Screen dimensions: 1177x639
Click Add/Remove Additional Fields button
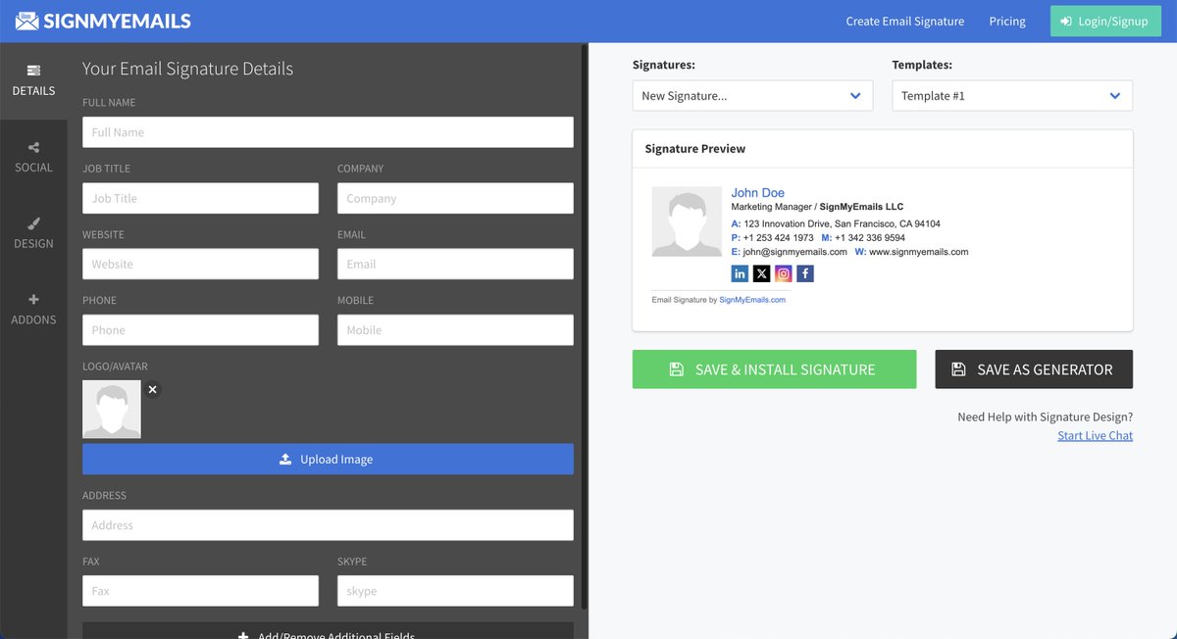point(328,631)
